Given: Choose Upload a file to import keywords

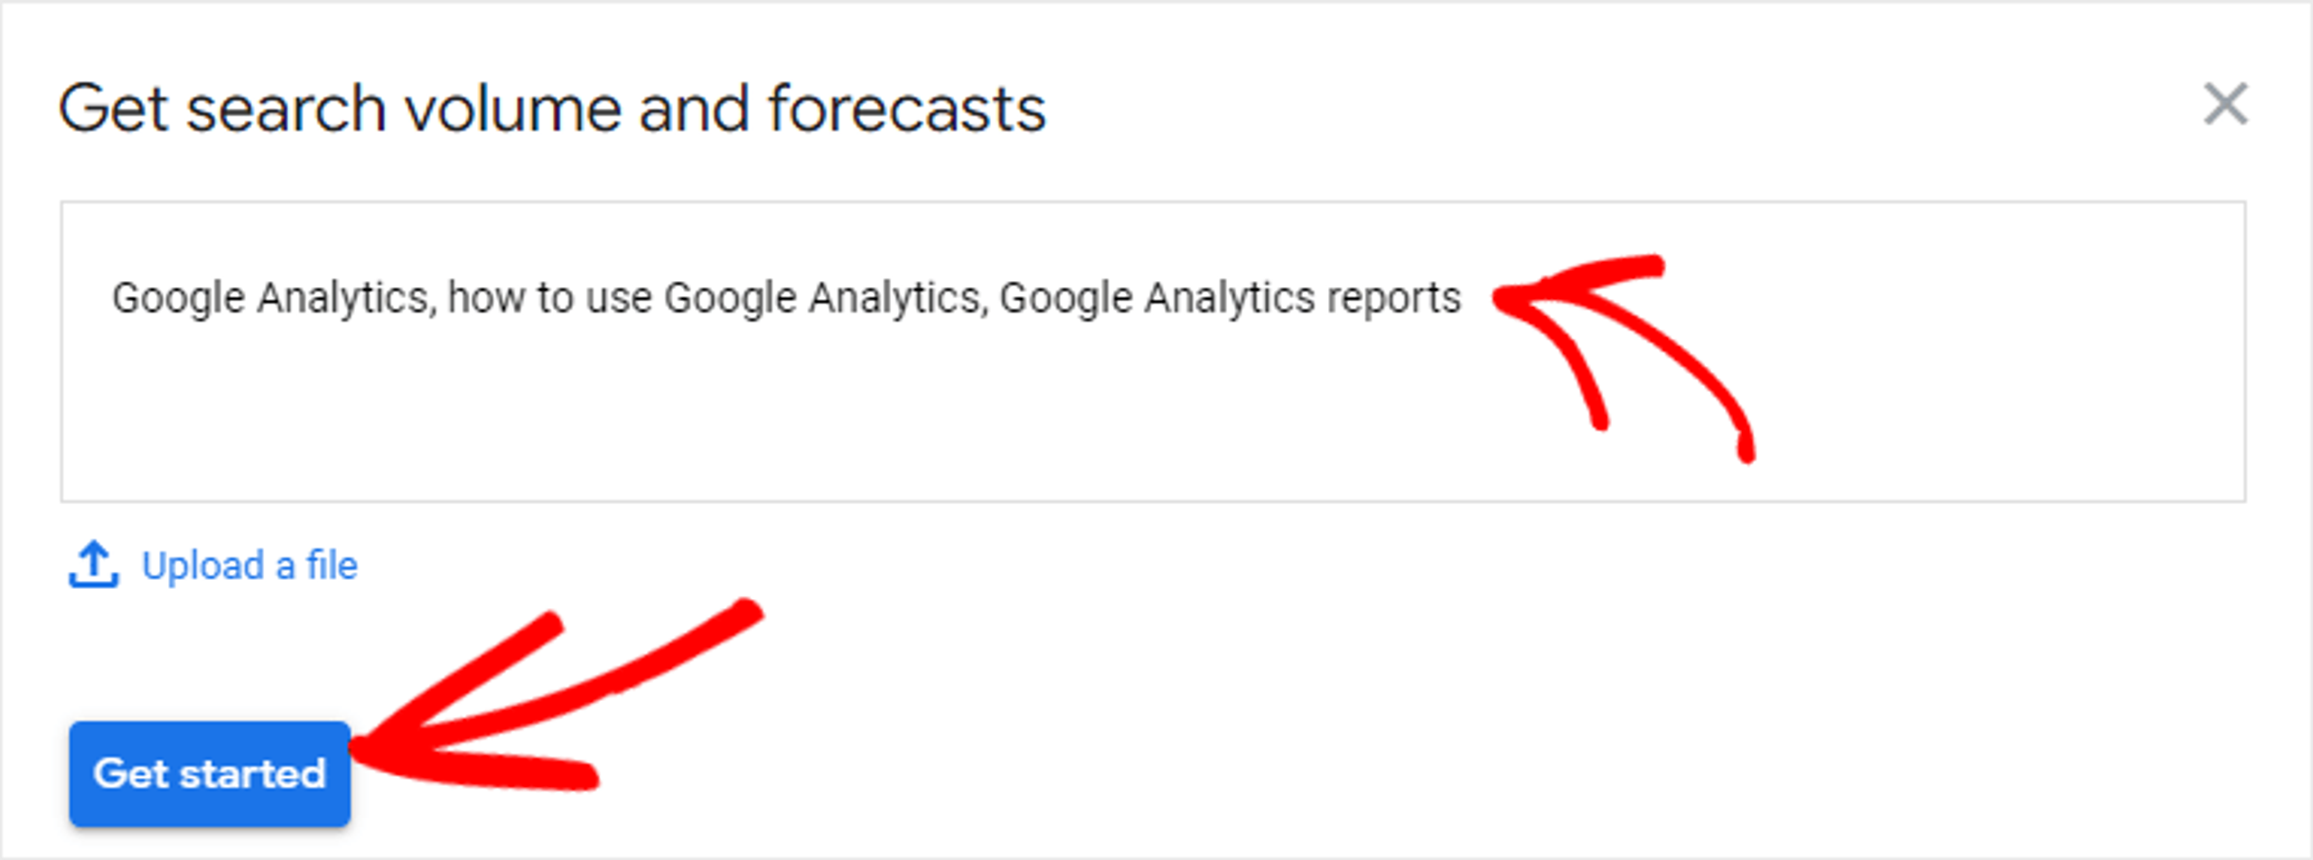Looking at the screenshot, I should tap(249, 566).
